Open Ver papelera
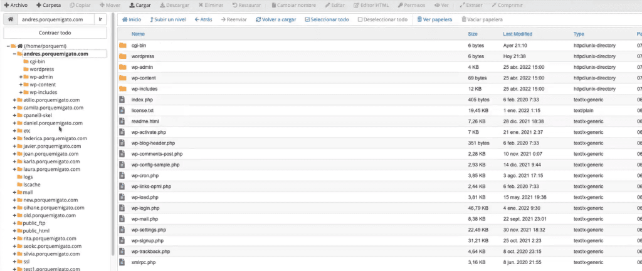642x271 pixels. point(435,19)
